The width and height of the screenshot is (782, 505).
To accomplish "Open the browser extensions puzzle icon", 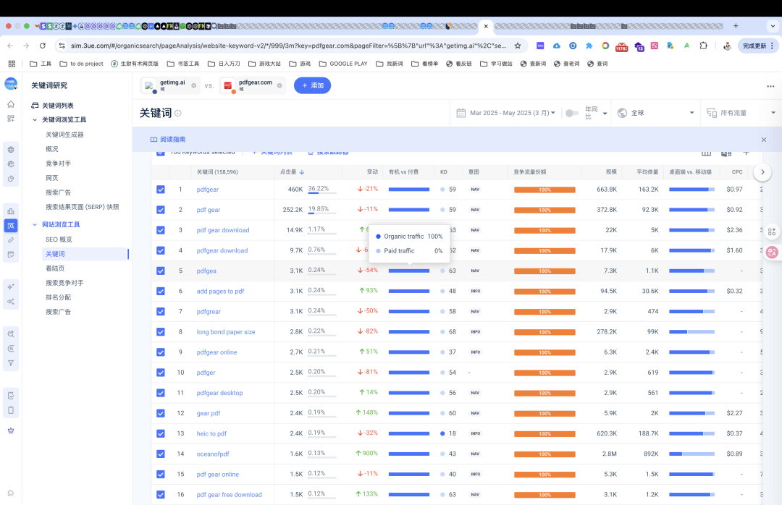I will (703, 46).
